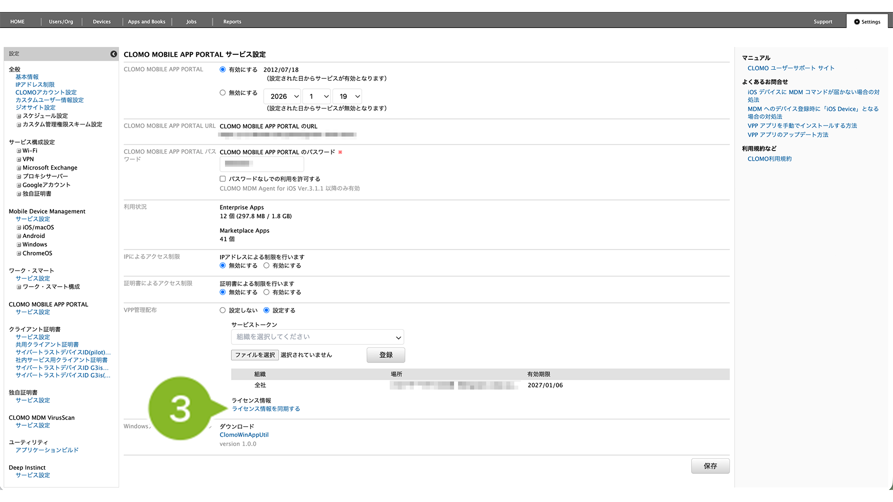This screenshot has width=893, height=502.
Task: Expand the Wi-Fi tree plus icon
Action: coord(19,151)
